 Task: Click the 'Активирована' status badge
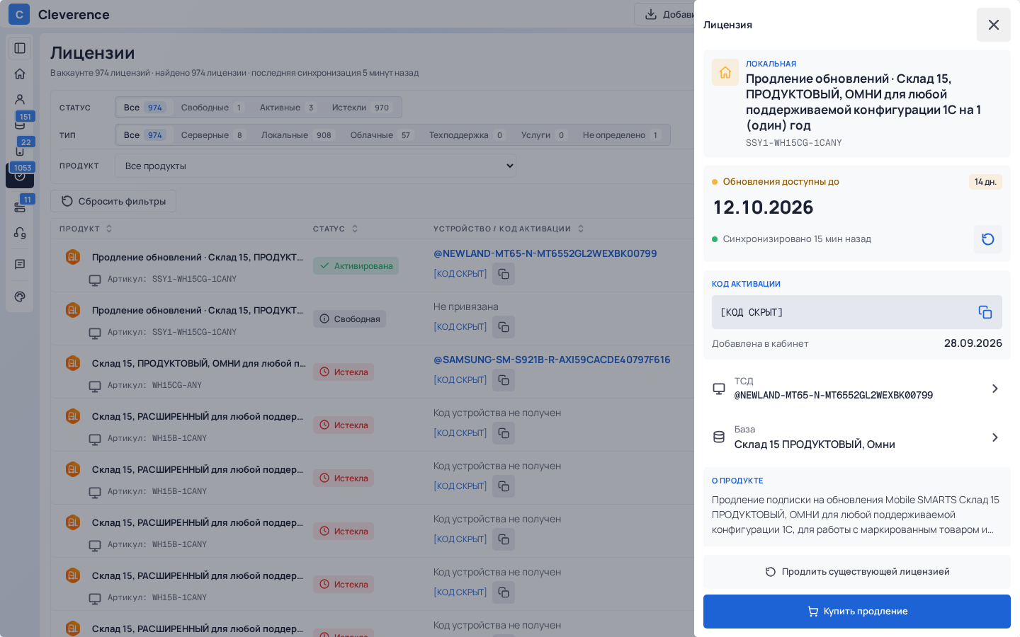356,266
